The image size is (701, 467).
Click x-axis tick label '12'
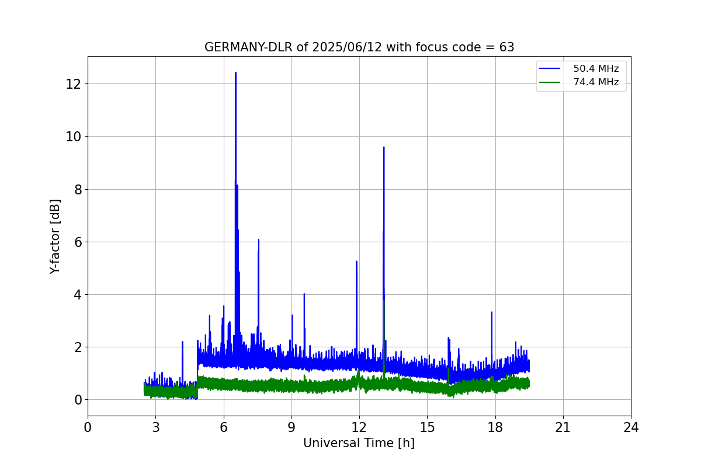359,427
